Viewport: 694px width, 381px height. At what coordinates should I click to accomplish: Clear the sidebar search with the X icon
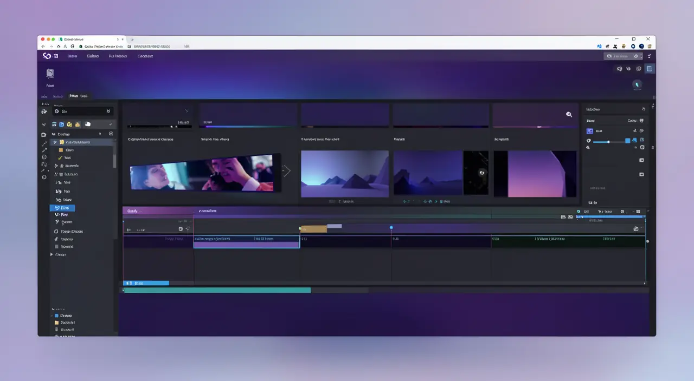tap(108, 111)
